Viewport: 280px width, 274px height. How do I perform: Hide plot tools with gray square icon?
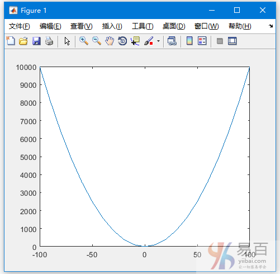coord(220,41)
